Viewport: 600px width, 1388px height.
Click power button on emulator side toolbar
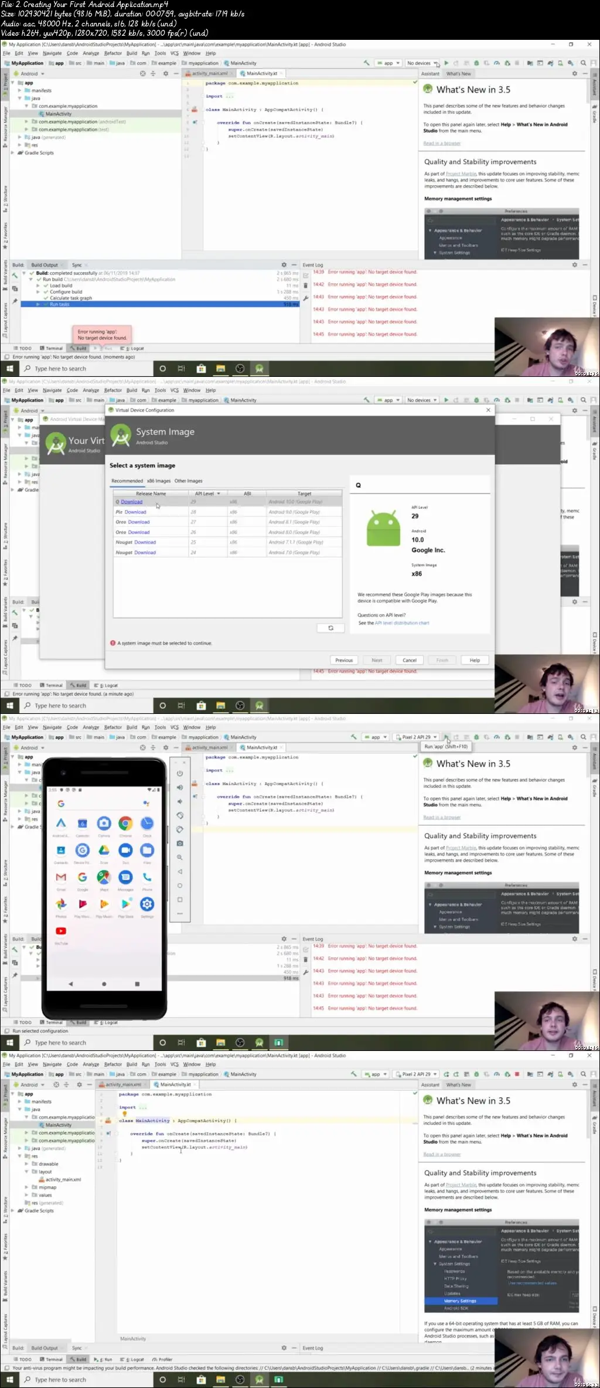pyautogui.click(x=180, y=773)
